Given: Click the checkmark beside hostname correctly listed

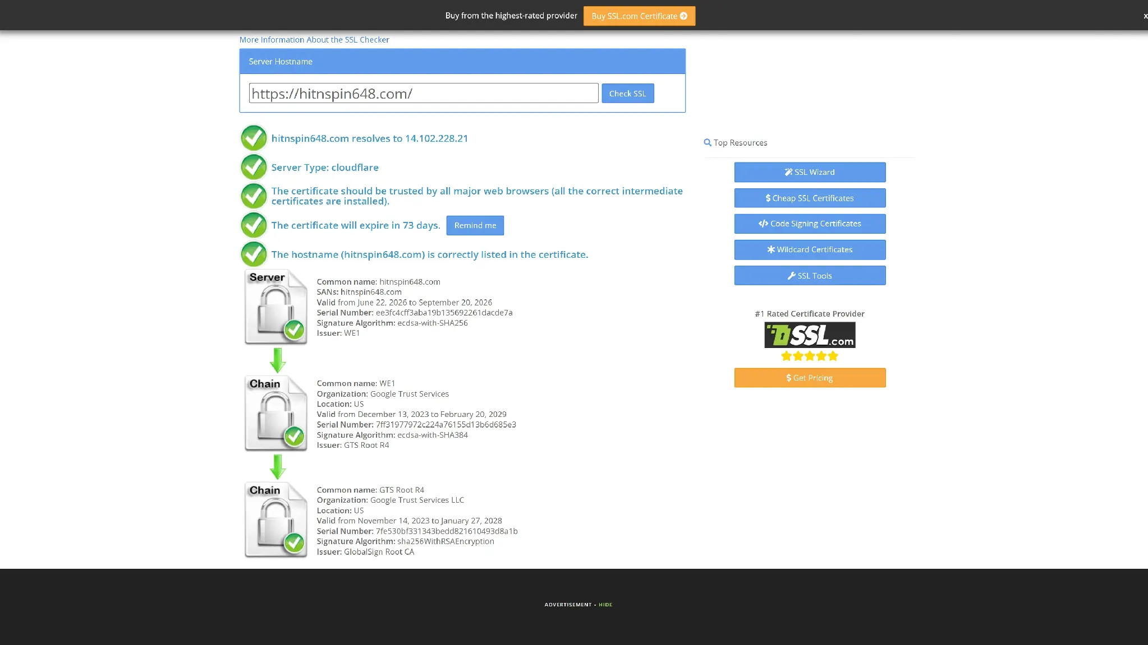Looking at the screenshot, I should point(254,254).
